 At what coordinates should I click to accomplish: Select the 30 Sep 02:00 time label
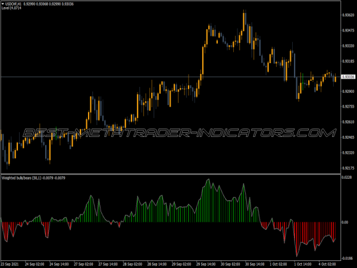[230, 264]
